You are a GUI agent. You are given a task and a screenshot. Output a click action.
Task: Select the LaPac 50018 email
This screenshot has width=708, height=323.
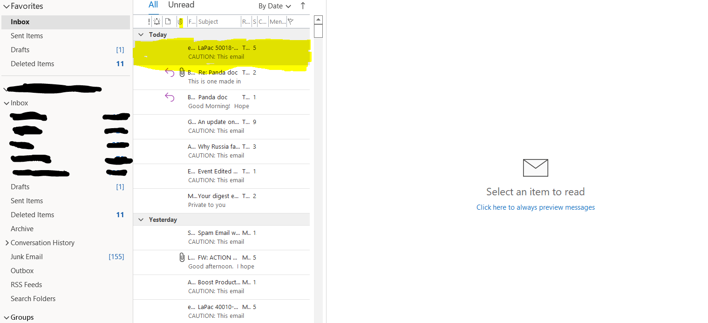pos(222,53)
